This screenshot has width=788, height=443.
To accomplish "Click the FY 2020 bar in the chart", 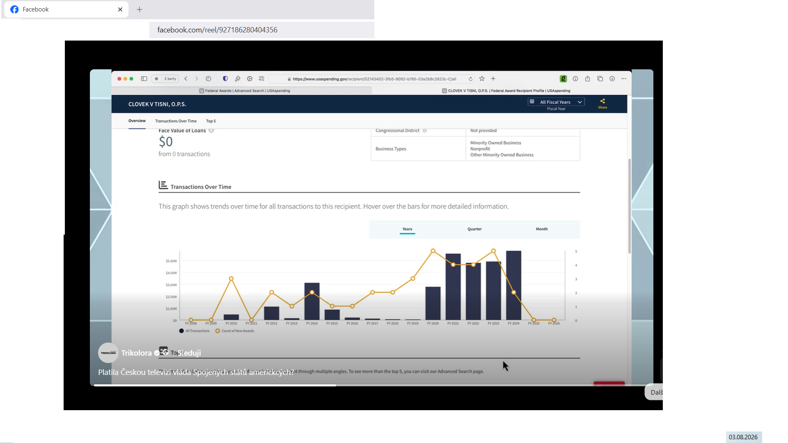I will click(433, 304).
